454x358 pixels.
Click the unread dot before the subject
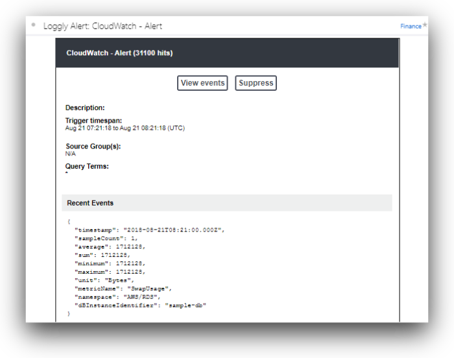coord(33,25)
